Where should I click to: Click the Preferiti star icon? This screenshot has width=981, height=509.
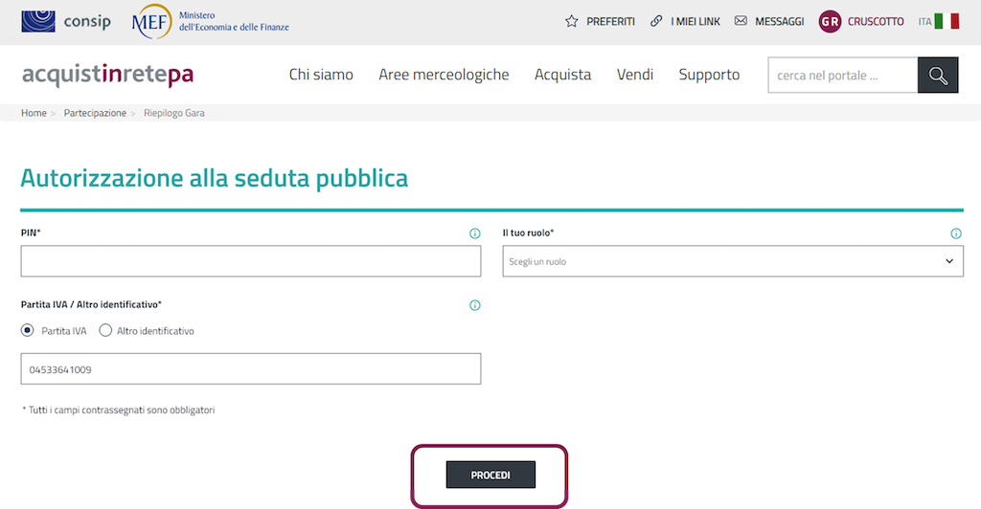click(x=572, y=21)
